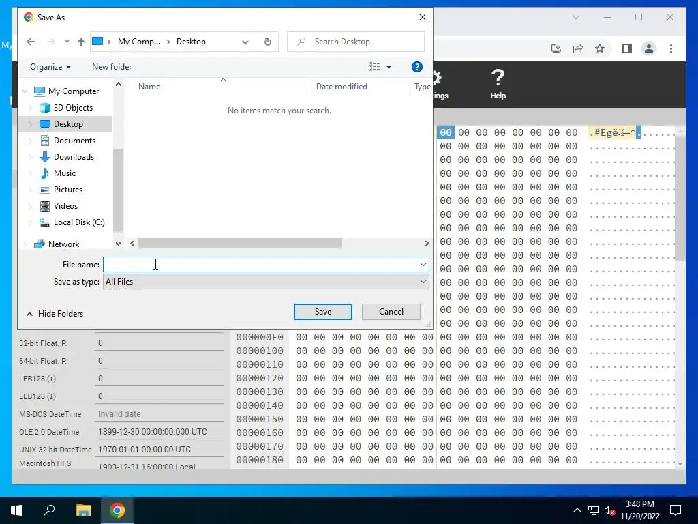Select Pictures in folder tree

[x=68, y=190]
